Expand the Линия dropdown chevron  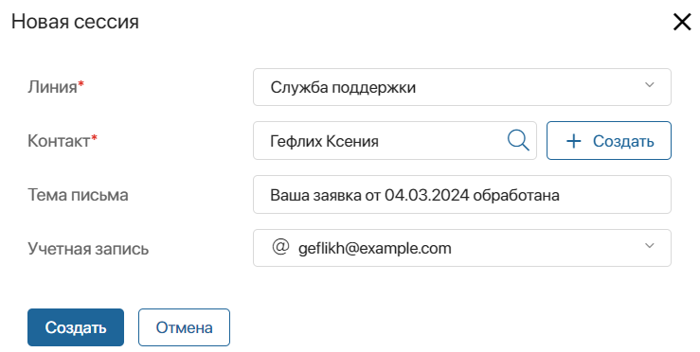tap(650, 85)
